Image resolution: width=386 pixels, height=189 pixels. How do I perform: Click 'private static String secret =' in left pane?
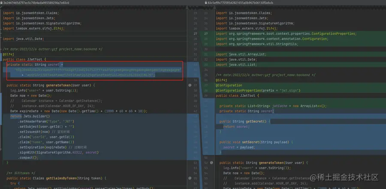point(35,65)
